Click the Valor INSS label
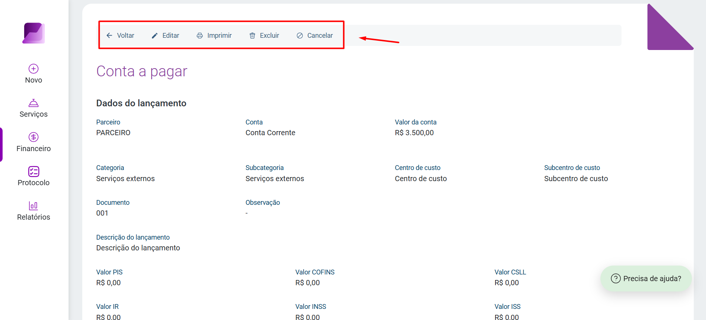 311,307
